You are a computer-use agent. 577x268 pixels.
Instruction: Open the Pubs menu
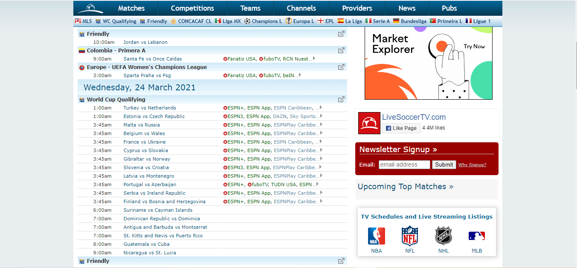[x=449, y=8]
